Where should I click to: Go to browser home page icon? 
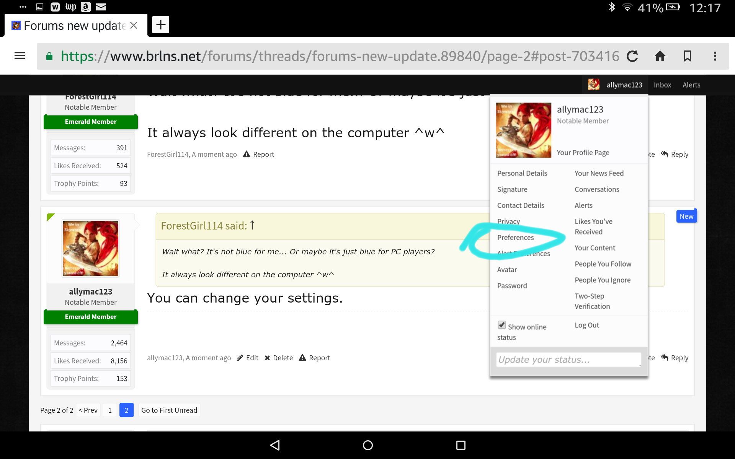click(660, 56)
